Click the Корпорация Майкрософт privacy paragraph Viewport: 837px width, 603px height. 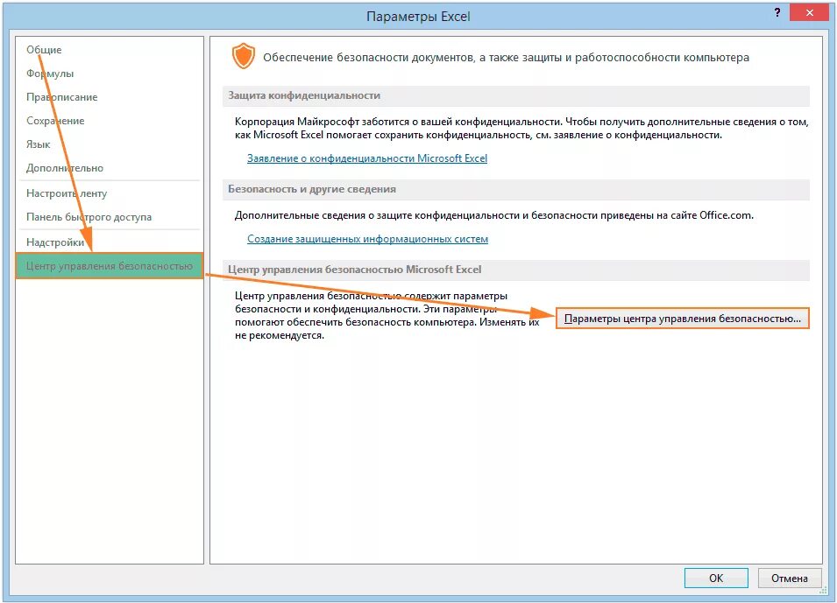click(521, 129)
